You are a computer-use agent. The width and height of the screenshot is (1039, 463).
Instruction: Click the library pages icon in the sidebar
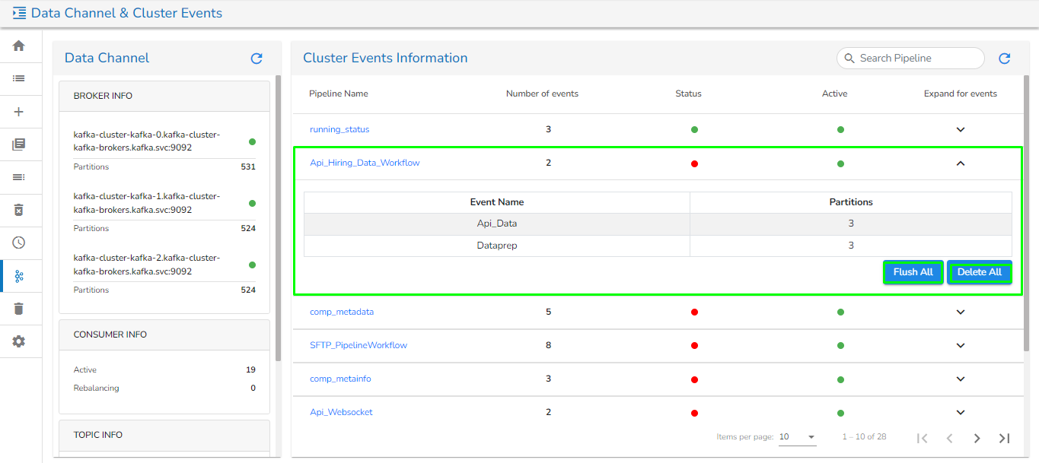[x=19, y=144]
